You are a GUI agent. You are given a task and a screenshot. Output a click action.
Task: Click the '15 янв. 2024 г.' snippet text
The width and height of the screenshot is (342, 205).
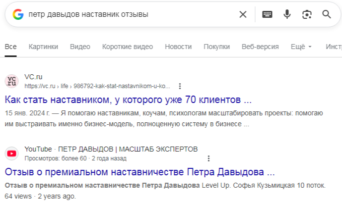coord(27,113)
